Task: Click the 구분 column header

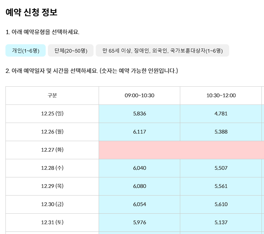Action: [x=52, y=95]
